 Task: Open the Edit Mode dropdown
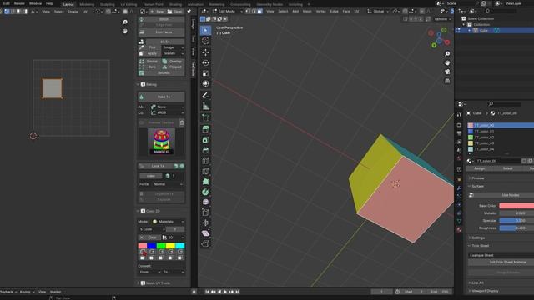pyautogui.click(x=228, y=11)
